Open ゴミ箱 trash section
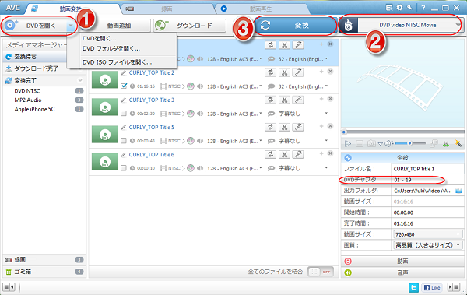 tap(44, 272)
